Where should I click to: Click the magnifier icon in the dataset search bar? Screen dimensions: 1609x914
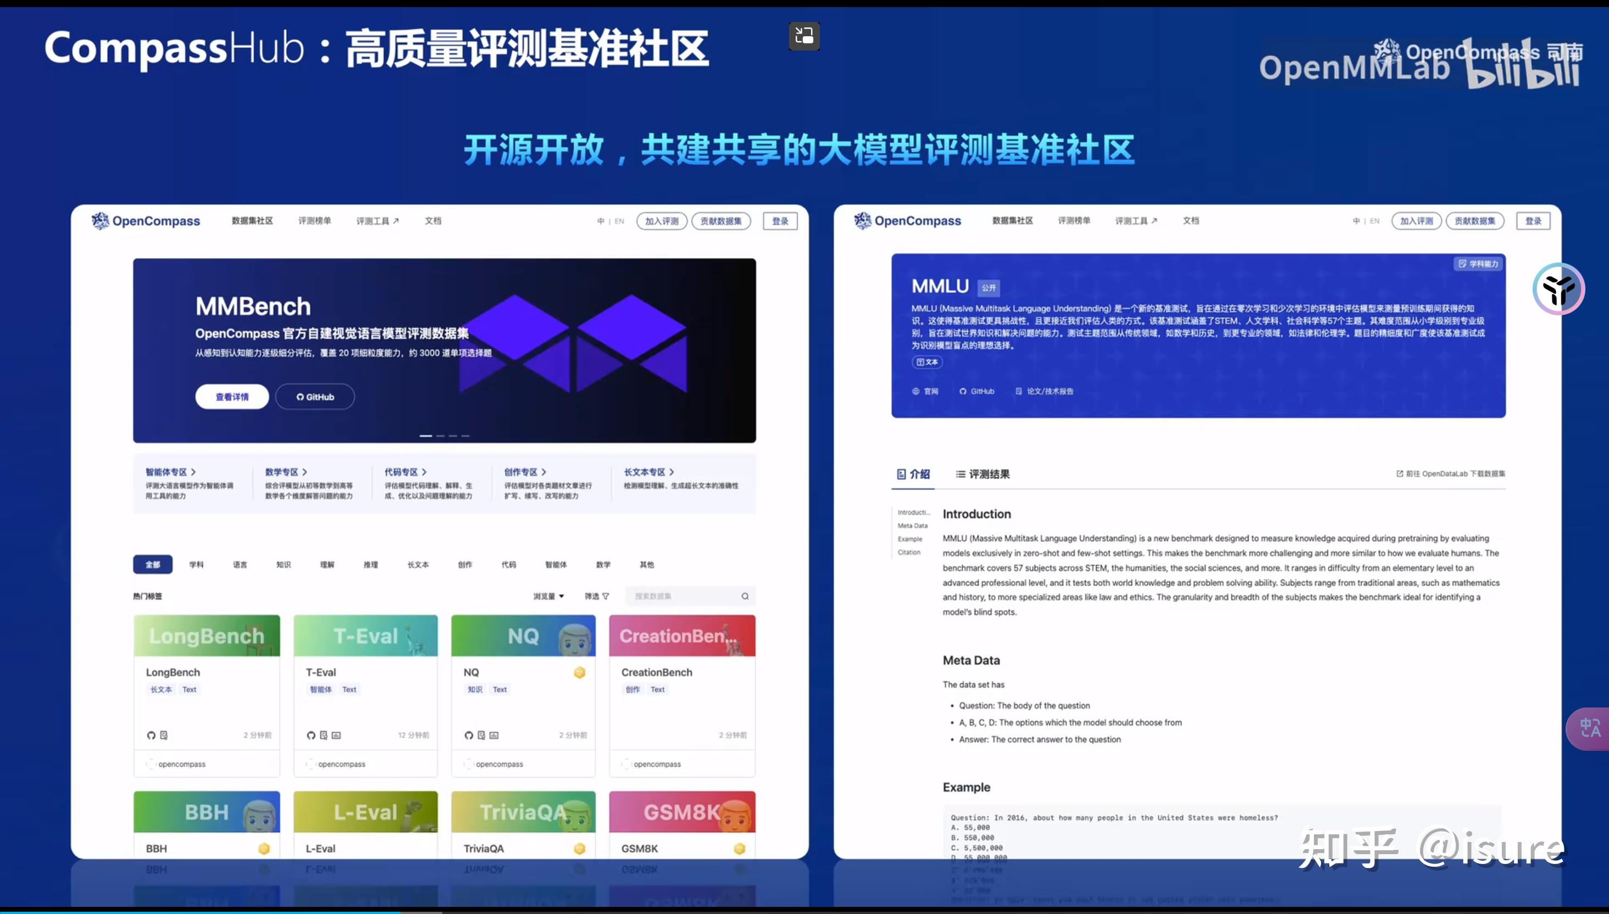745,596
